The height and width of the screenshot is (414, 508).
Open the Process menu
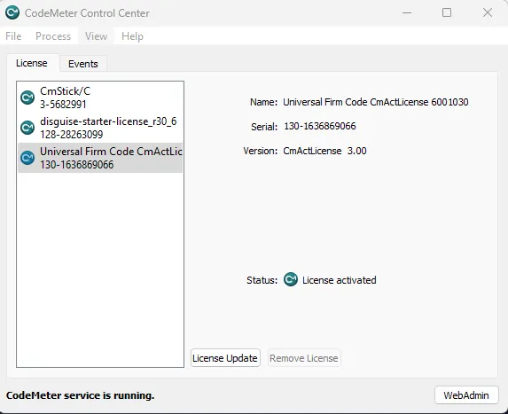[x=53, y=36]
